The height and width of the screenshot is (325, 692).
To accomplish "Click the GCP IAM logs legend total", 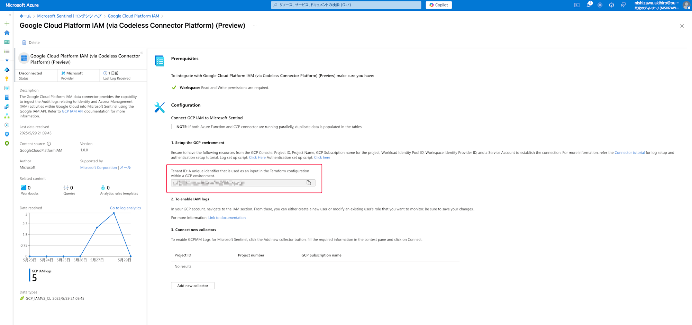I will coord(41,275).
